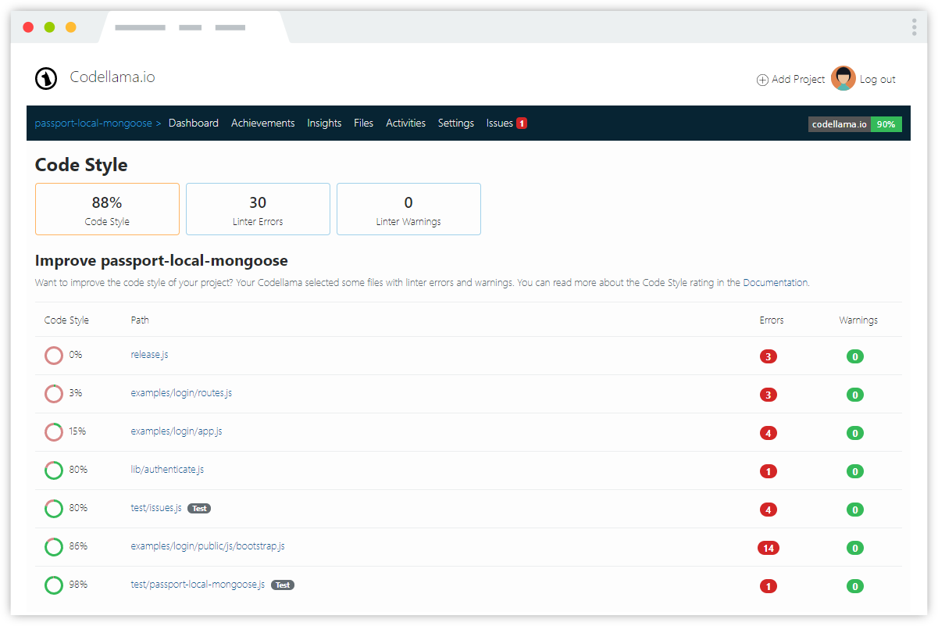Click warnings badge 0 for test/passport-local-mongoose.js
Screen dimensions: 938x626
(855, 586)
